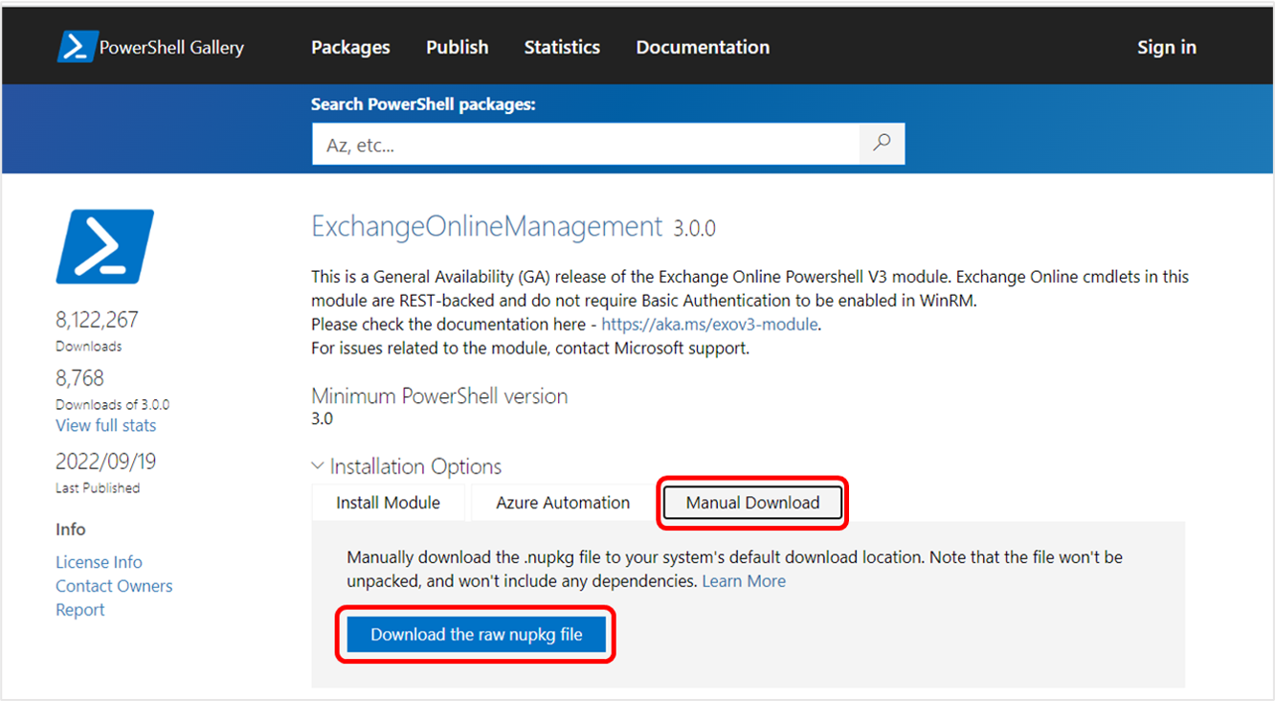Collapse the Installation Options section

click(317, 465)
